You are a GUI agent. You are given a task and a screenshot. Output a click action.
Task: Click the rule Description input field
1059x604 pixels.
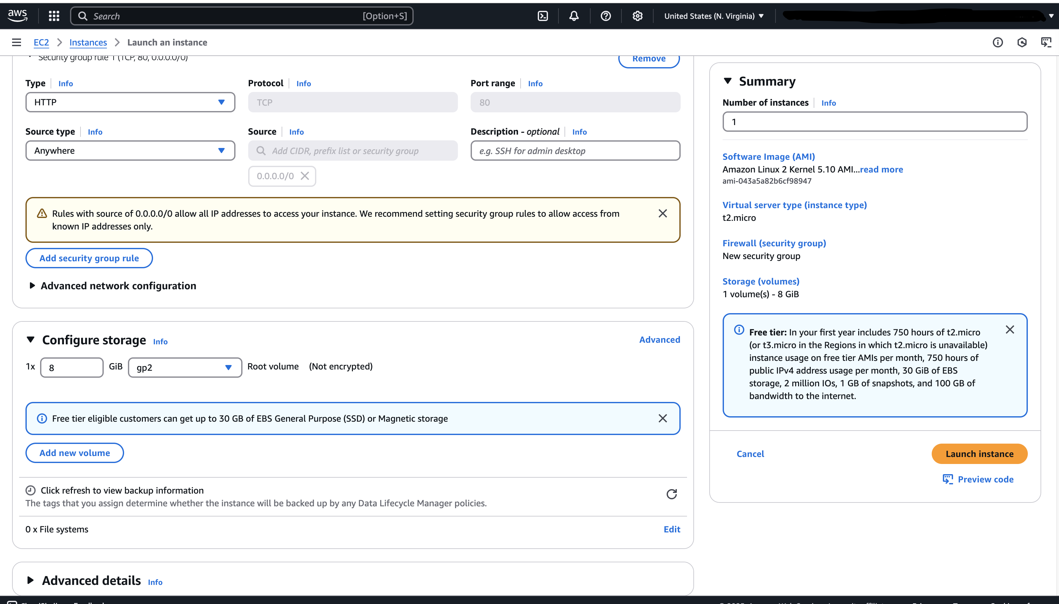click(x=575, y=151)
